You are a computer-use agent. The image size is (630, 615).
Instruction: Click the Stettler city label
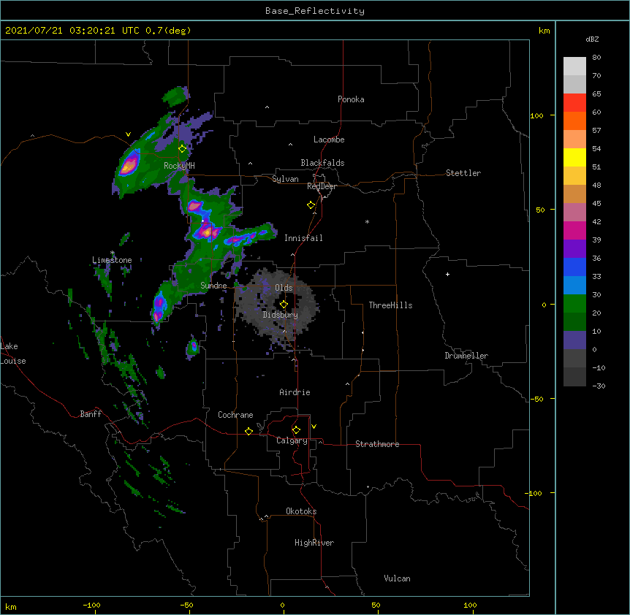463,173
